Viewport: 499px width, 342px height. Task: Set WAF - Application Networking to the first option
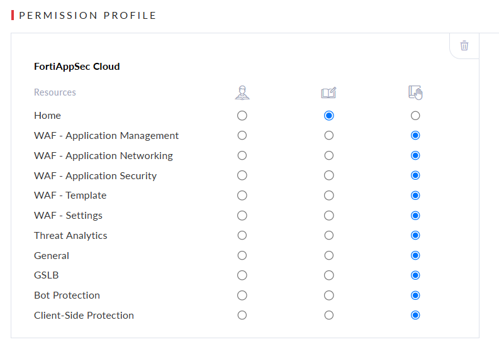tap(242, 156)
